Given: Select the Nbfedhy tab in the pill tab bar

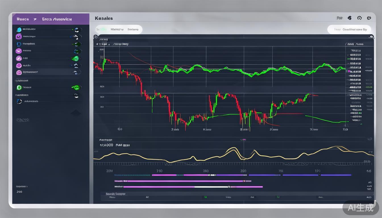Looking at the screenshot, I should click(x=117, y=30).
